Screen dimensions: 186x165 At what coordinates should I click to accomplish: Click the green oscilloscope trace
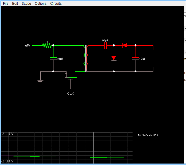tap(67, 157)
